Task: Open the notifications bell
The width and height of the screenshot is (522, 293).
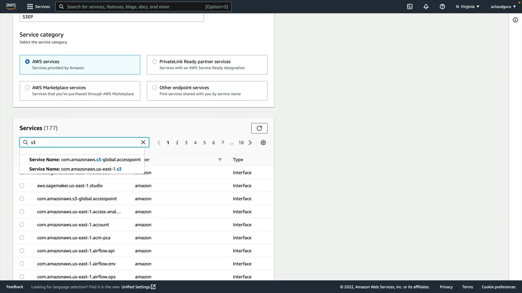Action: 426,7
